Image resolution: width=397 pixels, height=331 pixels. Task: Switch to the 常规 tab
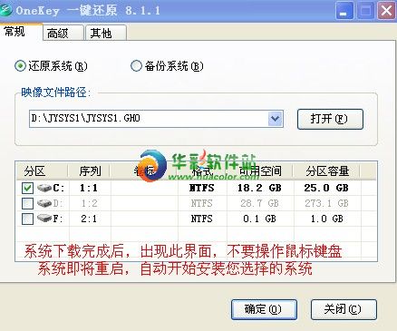[21, 32]
